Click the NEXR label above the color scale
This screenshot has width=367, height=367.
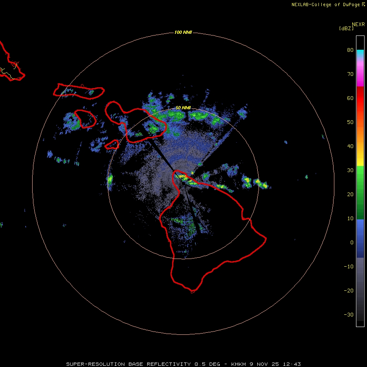pyautogui.click(x=358, y=24)
